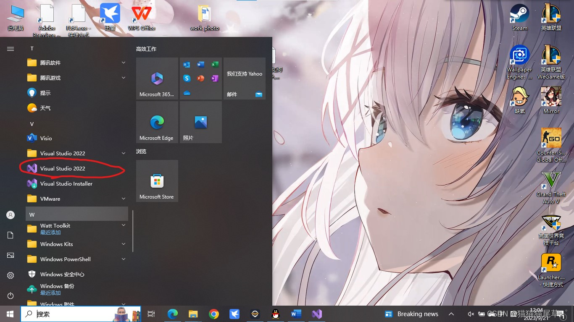Open the 天气 weather app
Image resolution: width=574 pixels, height=322 pixels.
[77, 108]
